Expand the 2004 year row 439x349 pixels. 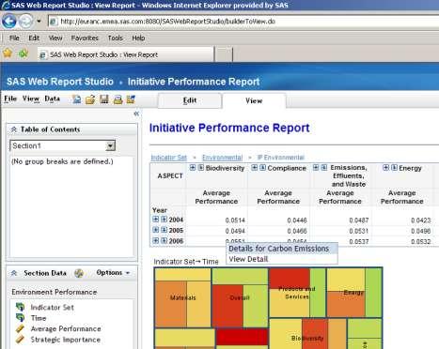[x=156, y=220]
